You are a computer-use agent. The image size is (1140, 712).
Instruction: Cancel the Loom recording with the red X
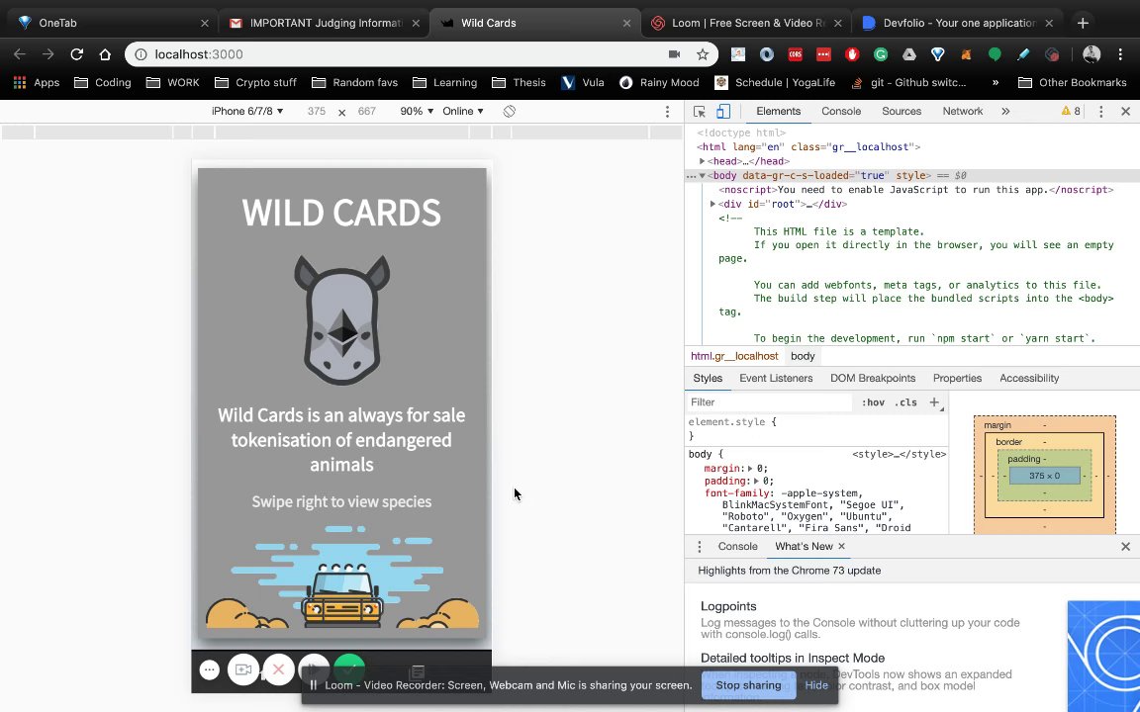click(278, 669)
